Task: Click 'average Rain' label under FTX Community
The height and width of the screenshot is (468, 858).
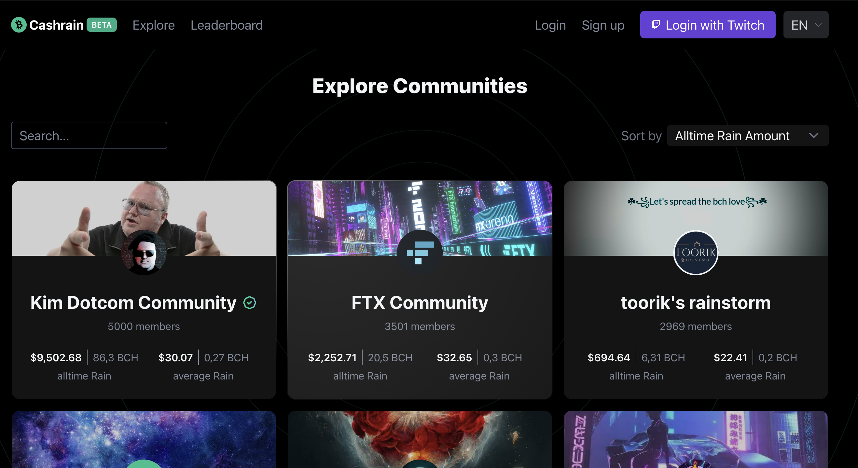Action: coord(479,376)
